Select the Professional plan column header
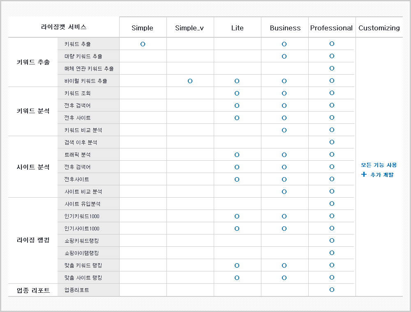 click(x=331, y=28)
